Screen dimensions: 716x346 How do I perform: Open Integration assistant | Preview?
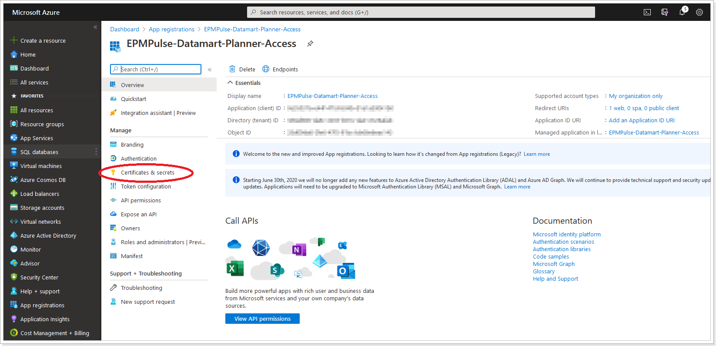159,113
